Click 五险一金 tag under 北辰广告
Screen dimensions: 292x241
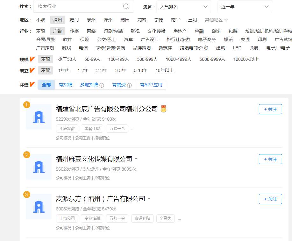[x=117, y=129]
